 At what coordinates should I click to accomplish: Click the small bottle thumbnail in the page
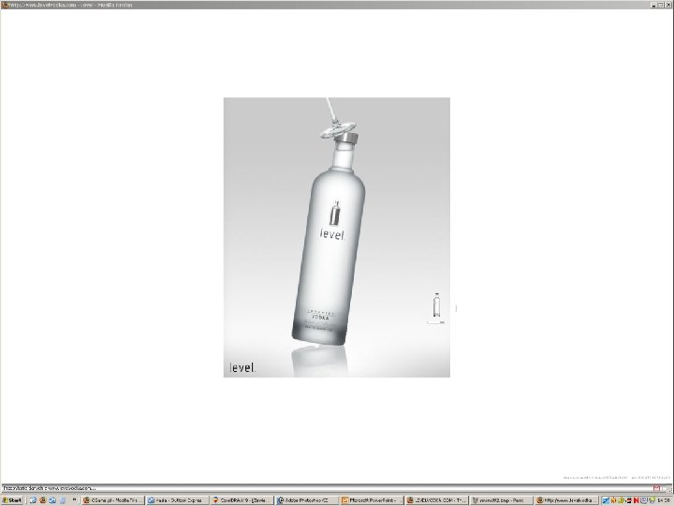[437, 305]
